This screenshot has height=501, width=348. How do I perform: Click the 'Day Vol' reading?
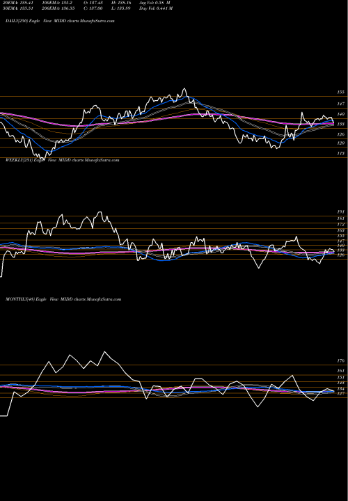click(x=156, y=8)
